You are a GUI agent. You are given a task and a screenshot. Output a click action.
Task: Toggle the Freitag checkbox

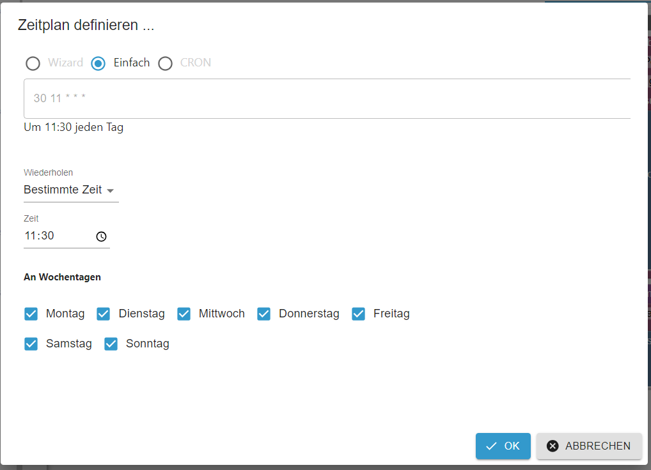pos(359,314)
